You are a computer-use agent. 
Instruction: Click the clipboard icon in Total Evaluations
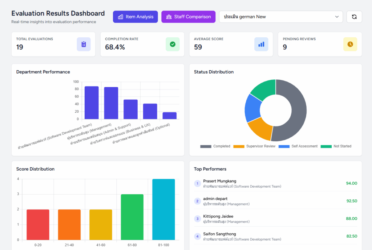pos(84,44)
